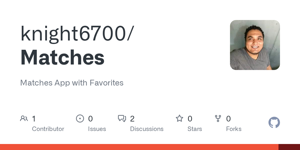The image size is (300, 150).
Task: Open the Matches repository title
Action: pyautogui.click(x=62, y=57)
